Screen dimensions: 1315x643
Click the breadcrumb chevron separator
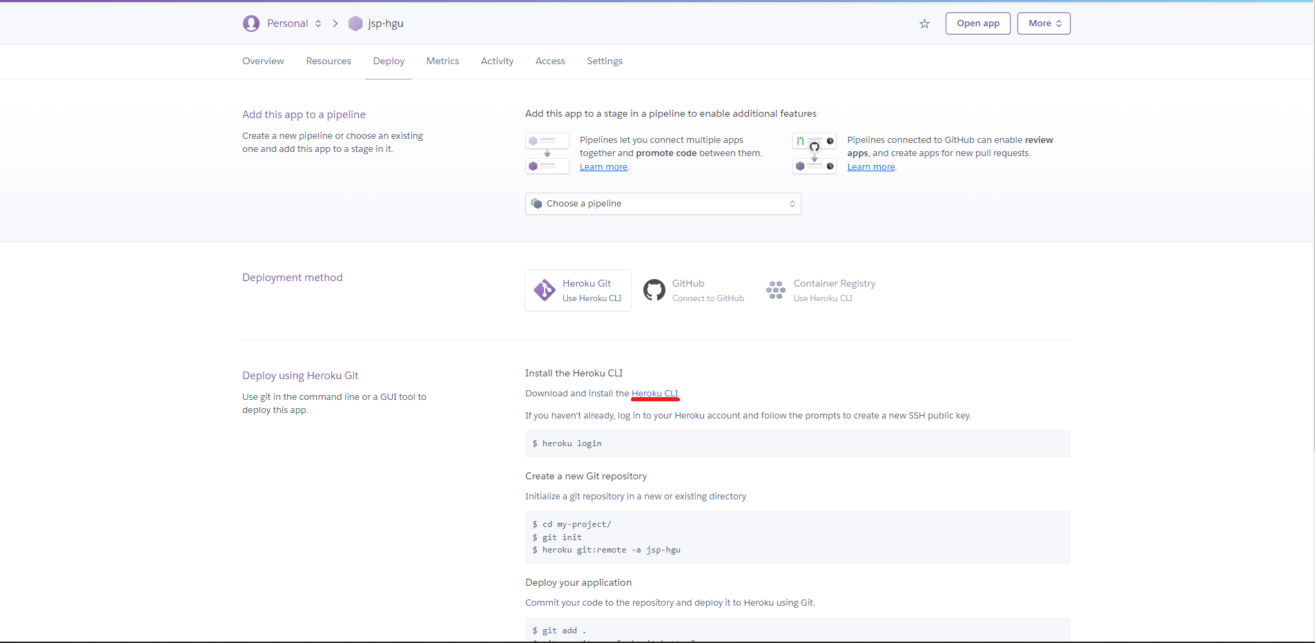[x=335, y=23]
